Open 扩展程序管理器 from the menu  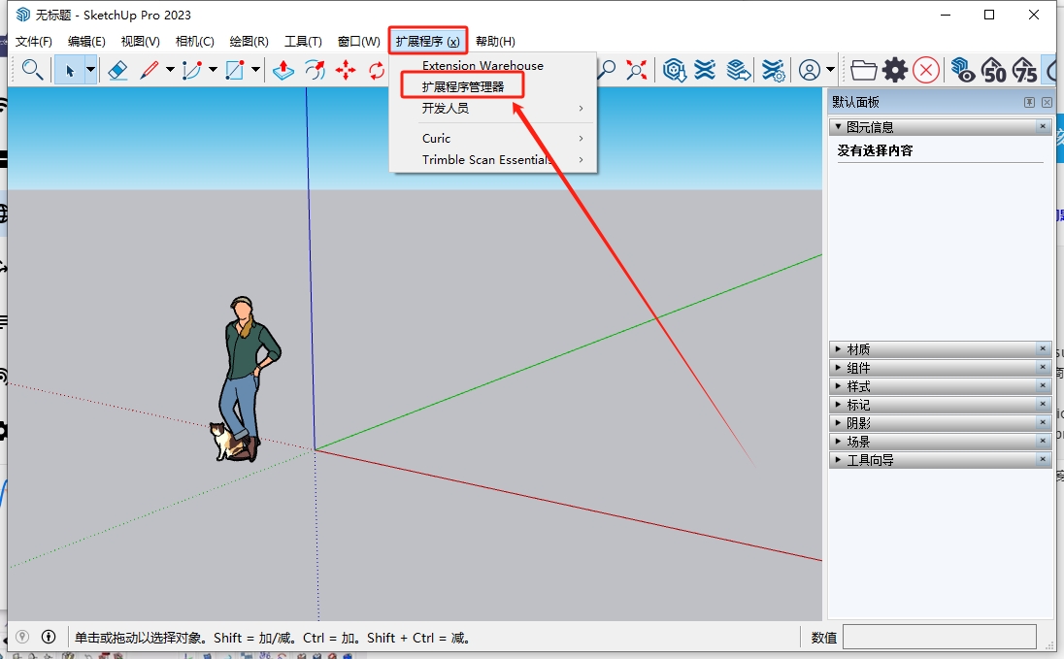463,86
